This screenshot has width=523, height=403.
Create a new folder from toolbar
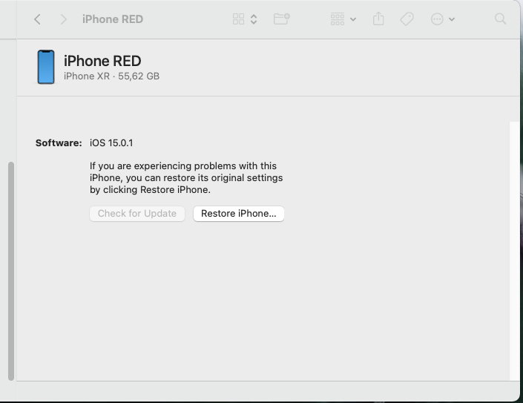click(x=281, y=19)
